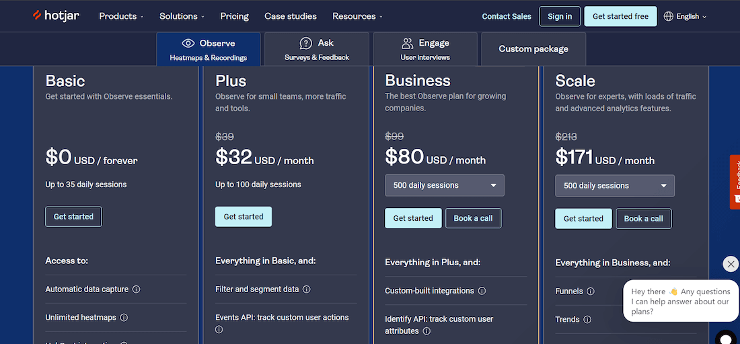
Task: Click the 'Access to:' heading
Action: tap(67, 261)
